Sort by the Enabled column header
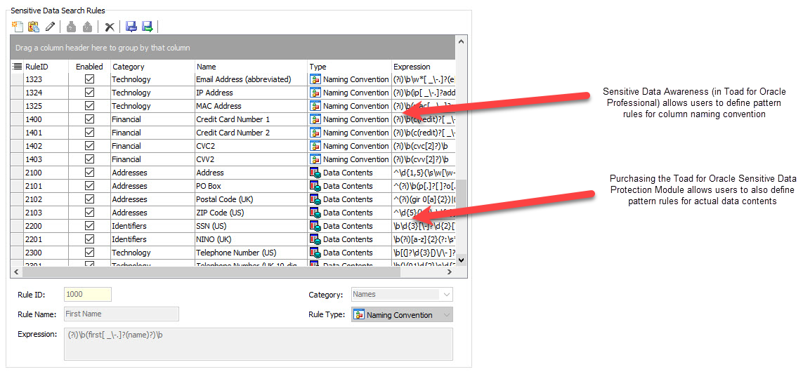The width and height of the screenshot is (803, 374). pos(90,67)
